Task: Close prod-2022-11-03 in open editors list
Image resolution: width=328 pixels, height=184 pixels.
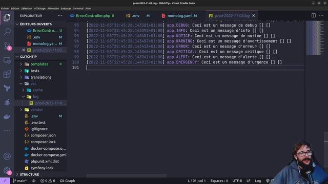Action: 24,50
